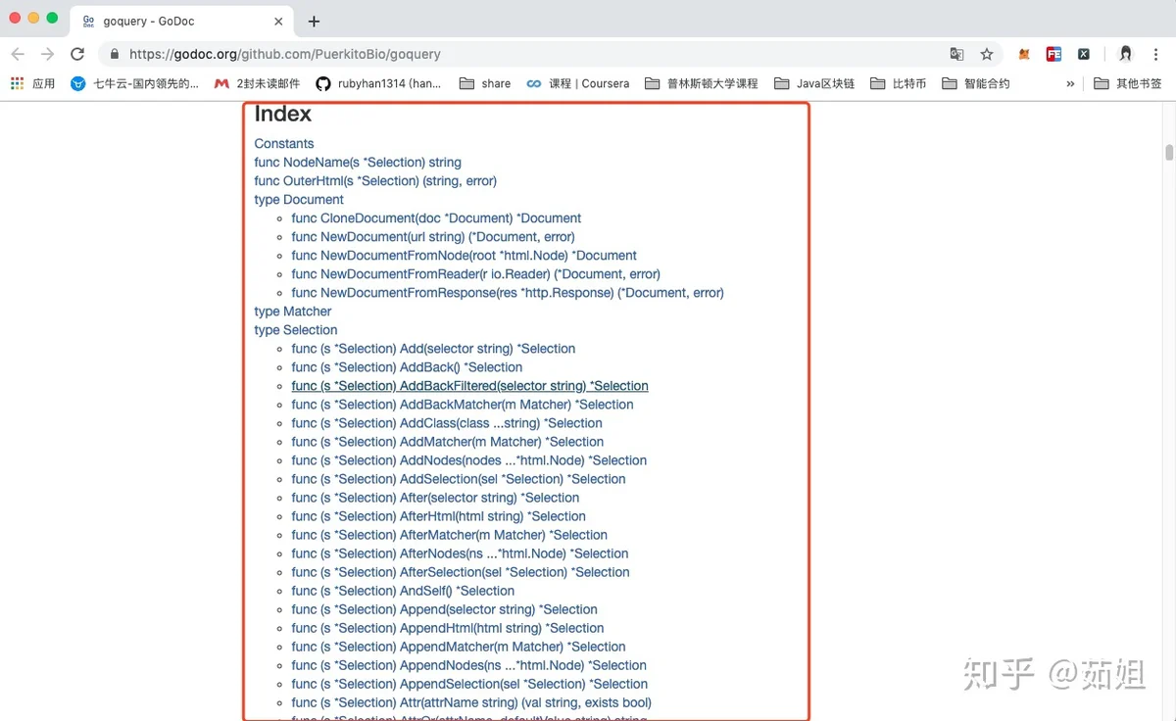Click the browser back arrow
1176x721 pixels.
pyautogui.click(x=18, y=55)
